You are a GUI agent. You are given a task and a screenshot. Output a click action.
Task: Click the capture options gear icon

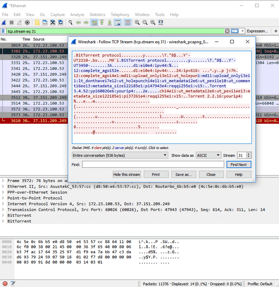(x=27, y=22)
